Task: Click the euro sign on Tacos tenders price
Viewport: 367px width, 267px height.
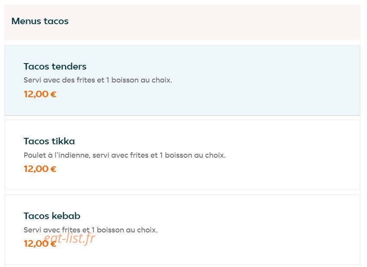Action: pyautogui.click(x=53, y=94)
